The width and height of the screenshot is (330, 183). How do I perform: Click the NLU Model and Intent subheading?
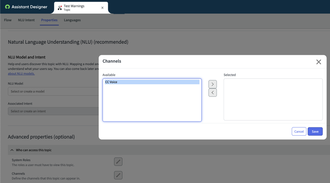coord(26,57)
